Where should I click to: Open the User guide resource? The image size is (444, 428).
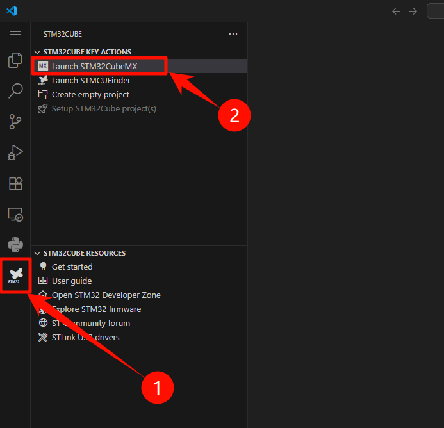(139, 281)
